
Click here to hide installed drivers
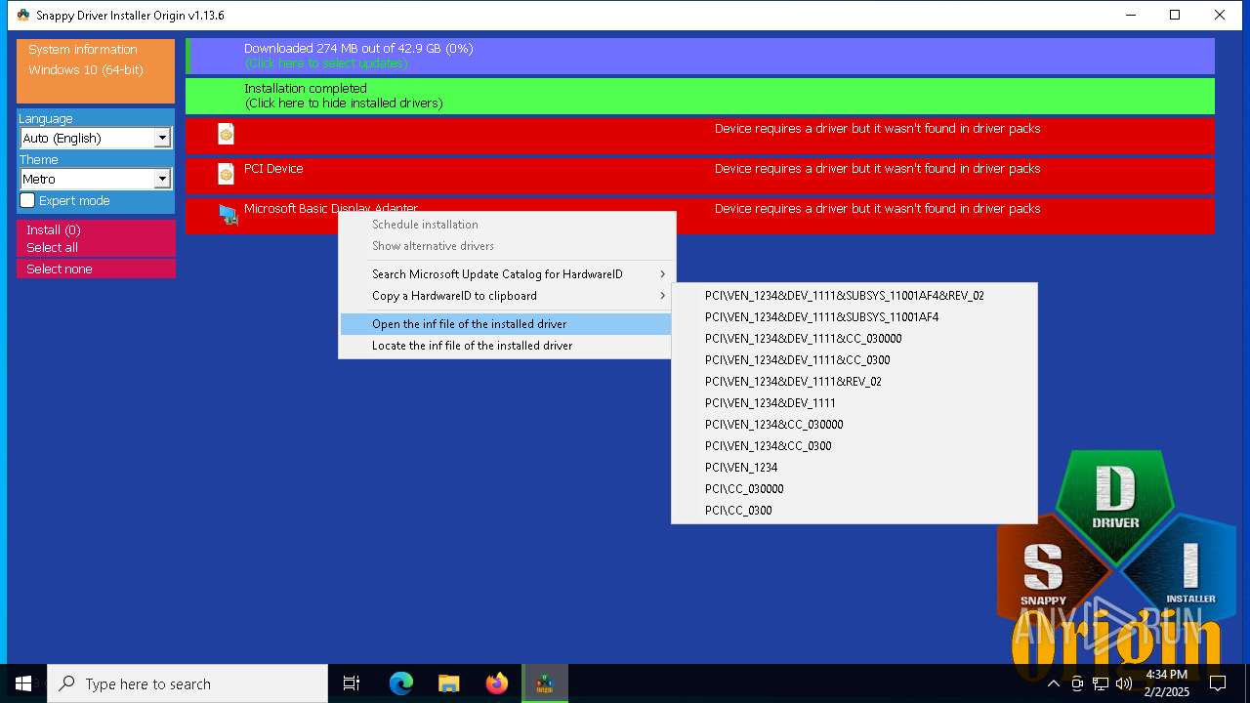click(x=344, y=103)
